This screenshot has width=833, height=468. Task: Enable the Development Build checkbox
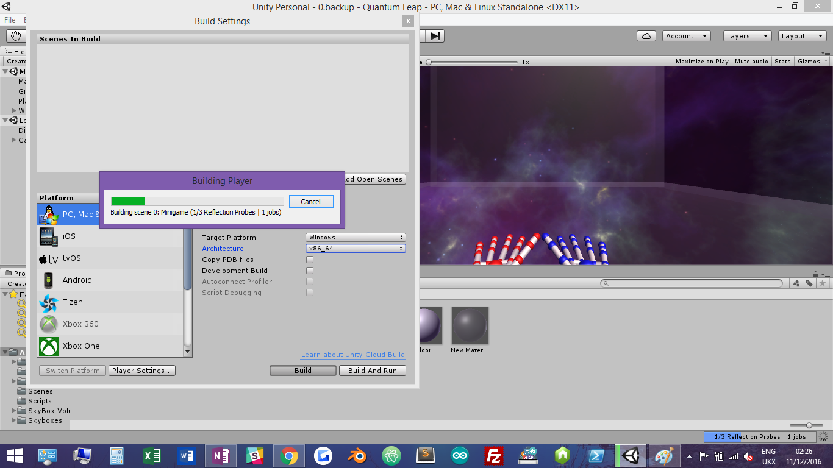pyautogui.click(x=310, y=271)
